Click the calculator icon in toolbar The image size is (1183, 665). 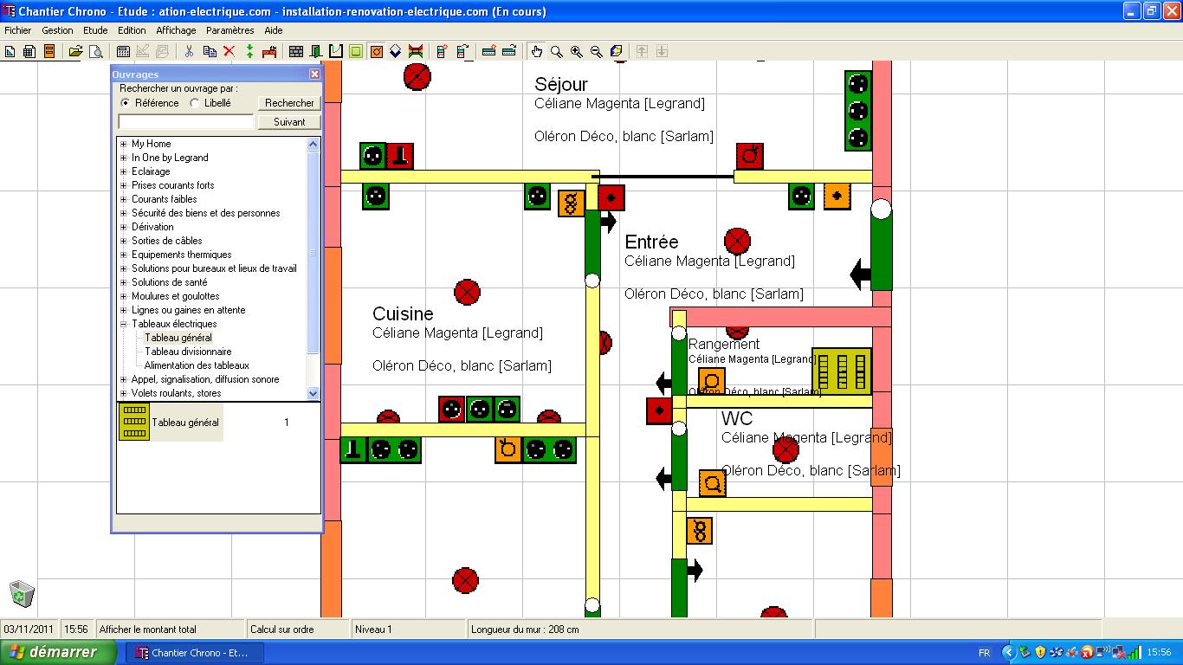[123, 52]
